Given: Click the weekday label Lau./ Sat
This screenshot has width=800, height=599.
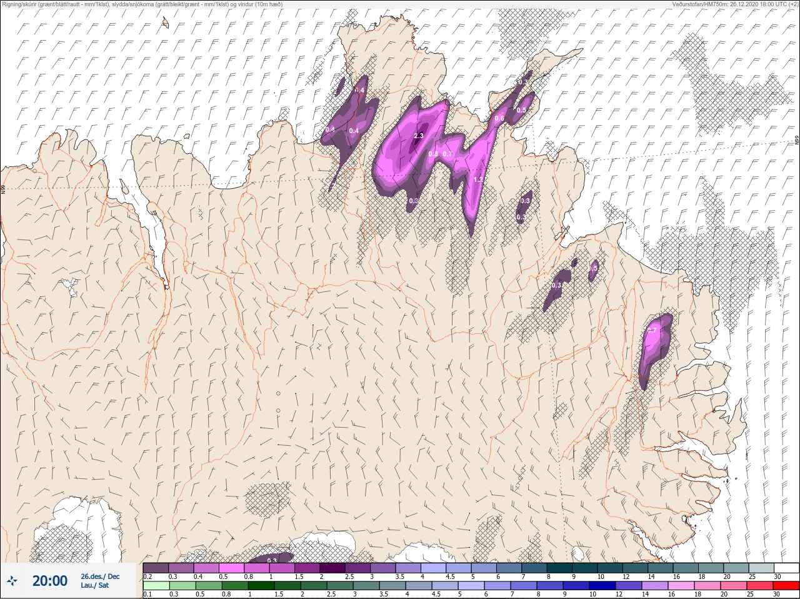Looking at the screenshot, I should point(95,586).
